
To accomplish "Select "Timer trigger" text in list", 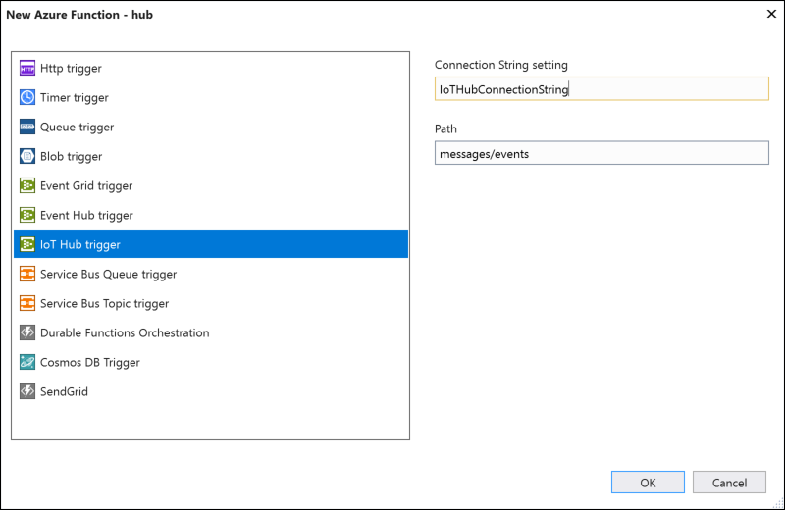I will point(75,98).
